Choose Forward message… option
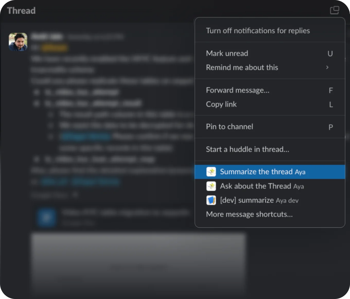Image resolution: width=350 pixels, height=299 pixels. point(238,90)
